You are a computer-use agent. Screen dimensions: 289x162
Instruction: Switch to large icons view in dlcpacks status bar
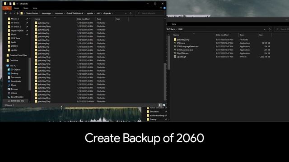163,105
